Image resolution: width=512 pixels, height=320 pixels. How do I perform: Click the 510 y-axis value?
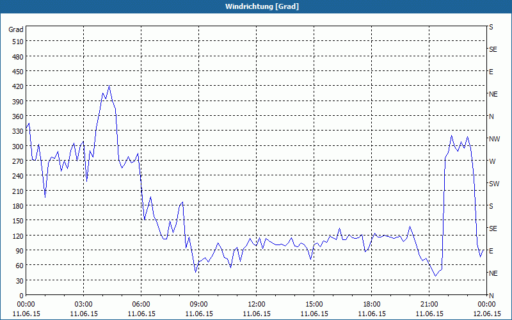(18, 42)
